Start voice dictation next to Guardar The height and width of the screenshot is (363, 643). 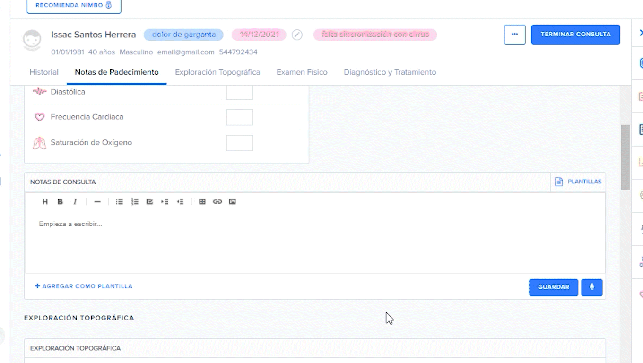tap(591, 287)
